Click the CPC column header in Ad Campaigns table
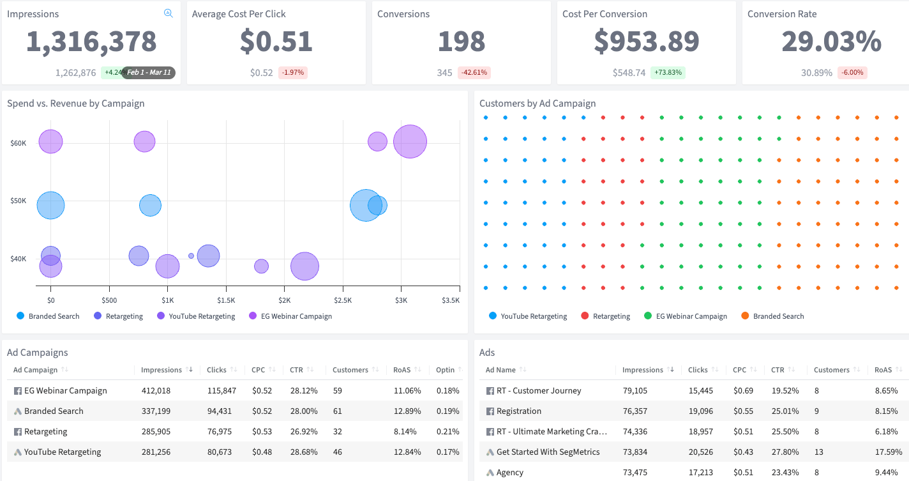This screenshot has width=909, height=481. pos(258,370)
